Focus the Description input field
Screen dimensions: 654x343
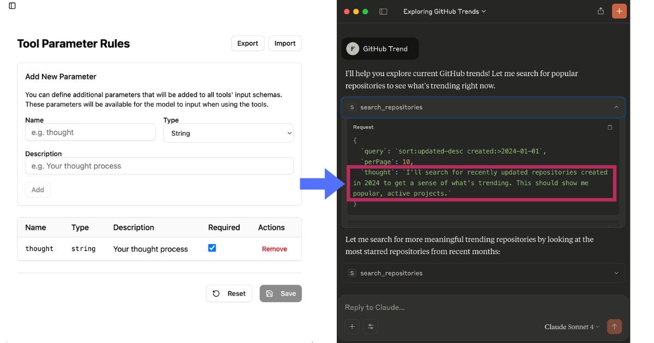tap(159, 166)
